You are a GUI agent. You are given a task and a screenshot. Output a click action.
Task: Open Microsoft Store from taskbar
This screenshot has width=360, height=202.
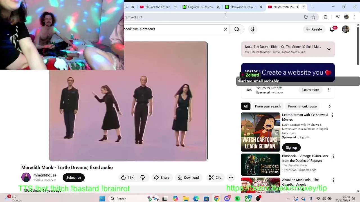click(x=206, y=199)
